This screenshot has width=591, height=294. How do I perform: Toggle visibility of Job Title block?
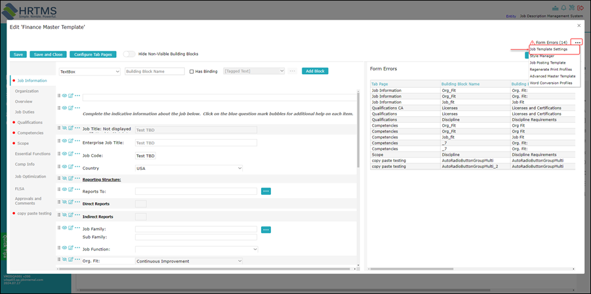[64, 128]
